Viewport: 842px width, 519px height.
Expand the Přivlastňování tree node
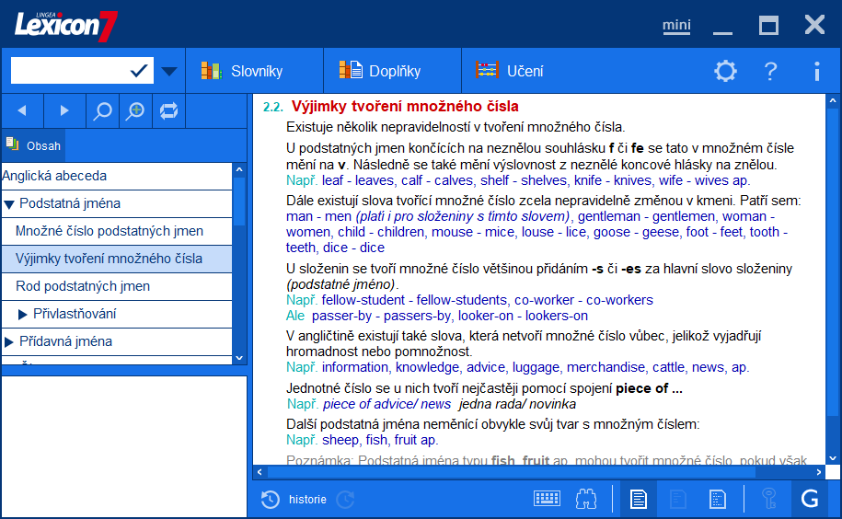tap(23, 315)
